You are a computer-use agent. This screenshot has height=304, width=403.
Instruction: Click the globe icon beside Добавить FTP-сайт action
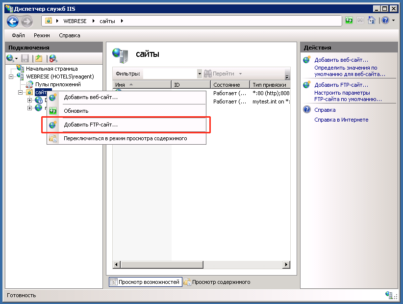(x=306, y=84)
